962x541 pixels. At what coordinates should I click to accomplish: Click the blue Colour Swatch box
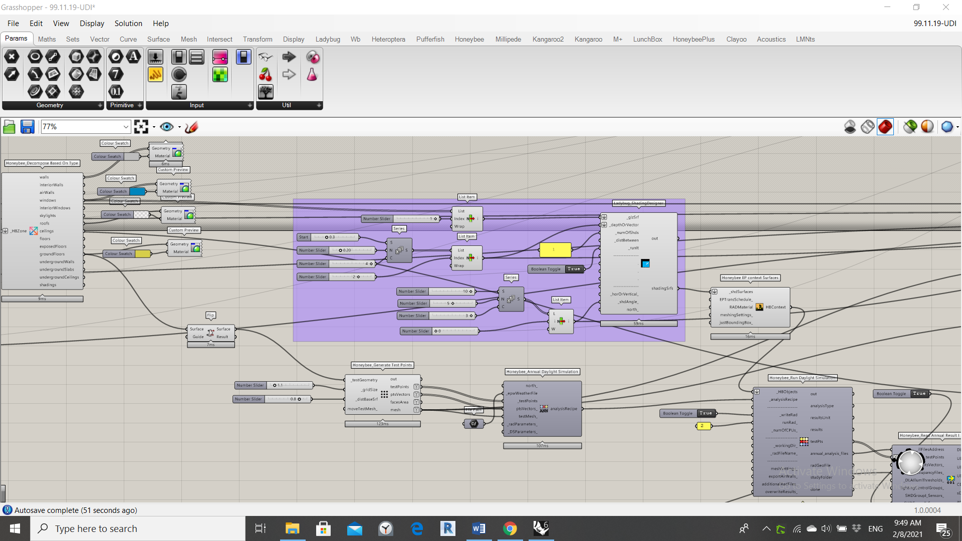click(x=137, y=191)
